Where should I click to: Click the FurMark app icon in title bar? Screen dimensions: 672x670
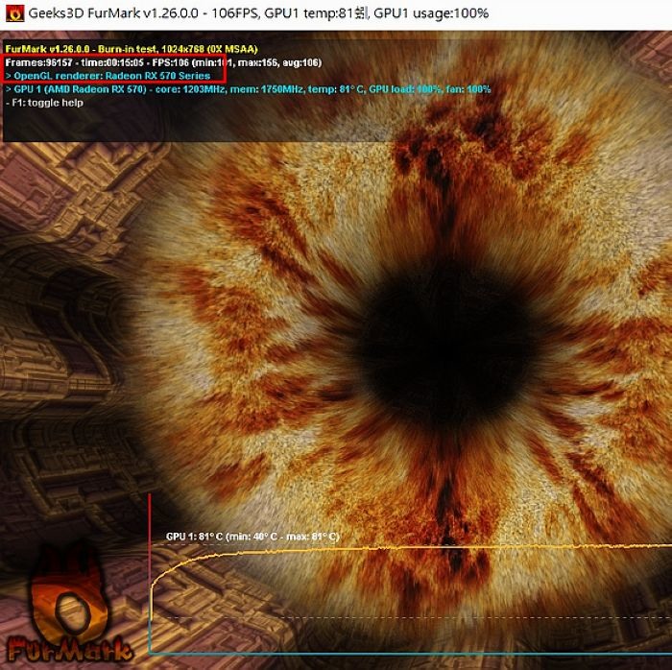click(x=14, y=13)
